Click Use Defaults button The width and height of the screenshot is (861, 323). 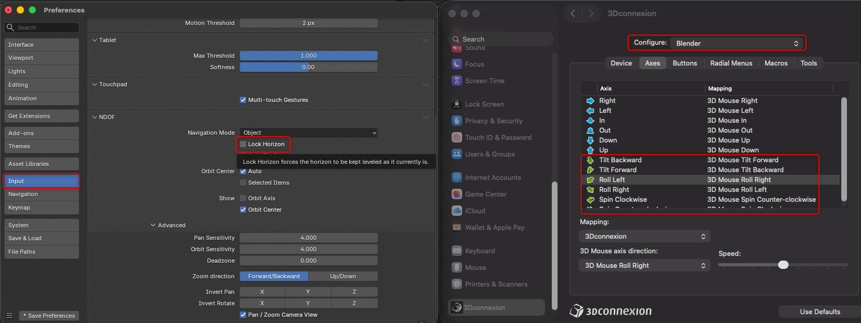(820, 312)
